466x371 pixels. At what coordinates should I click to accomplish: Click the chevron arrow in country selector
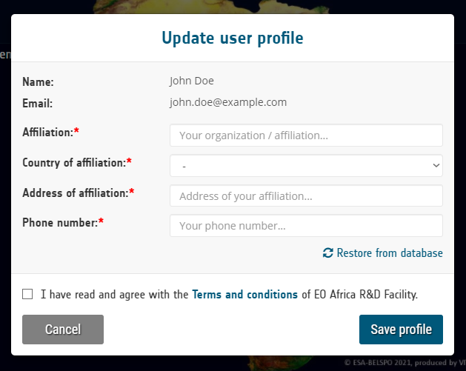[x=436, y=165]
